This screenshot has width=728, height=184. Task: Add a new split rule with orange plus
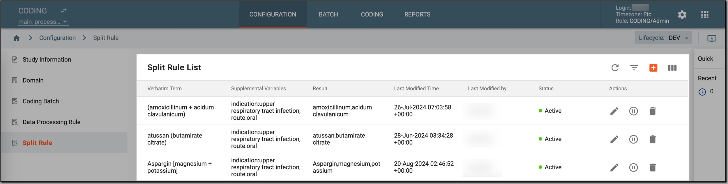tap(653, 68)
